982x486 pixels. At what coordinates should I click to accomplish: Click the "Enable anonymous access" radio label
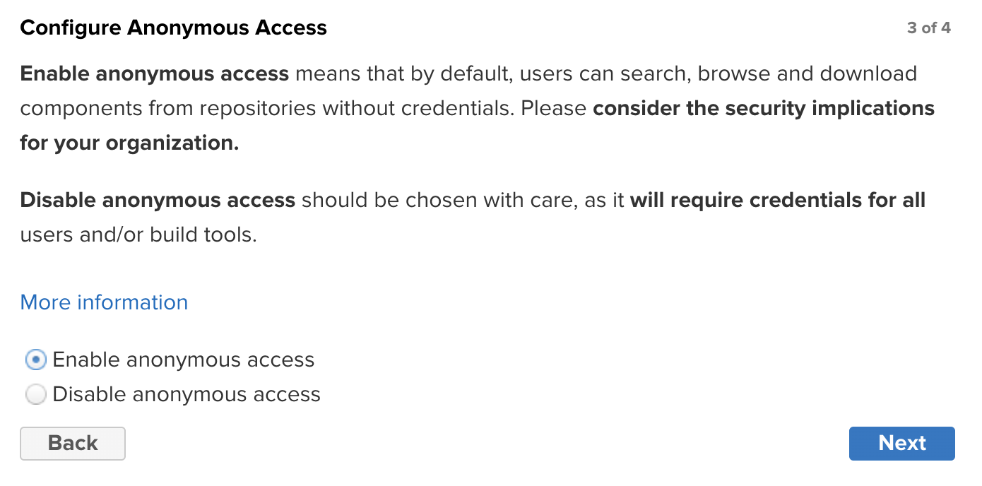click(x=184, y=360)
